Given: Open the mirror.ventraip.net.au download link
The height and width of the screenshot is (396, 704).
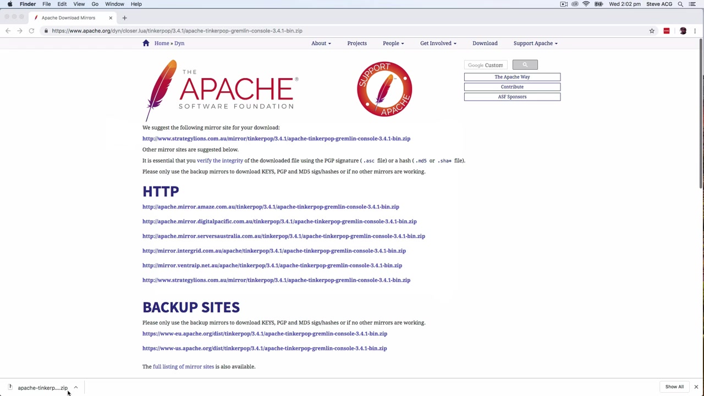Looking at the screenshot, I should 272,266.
